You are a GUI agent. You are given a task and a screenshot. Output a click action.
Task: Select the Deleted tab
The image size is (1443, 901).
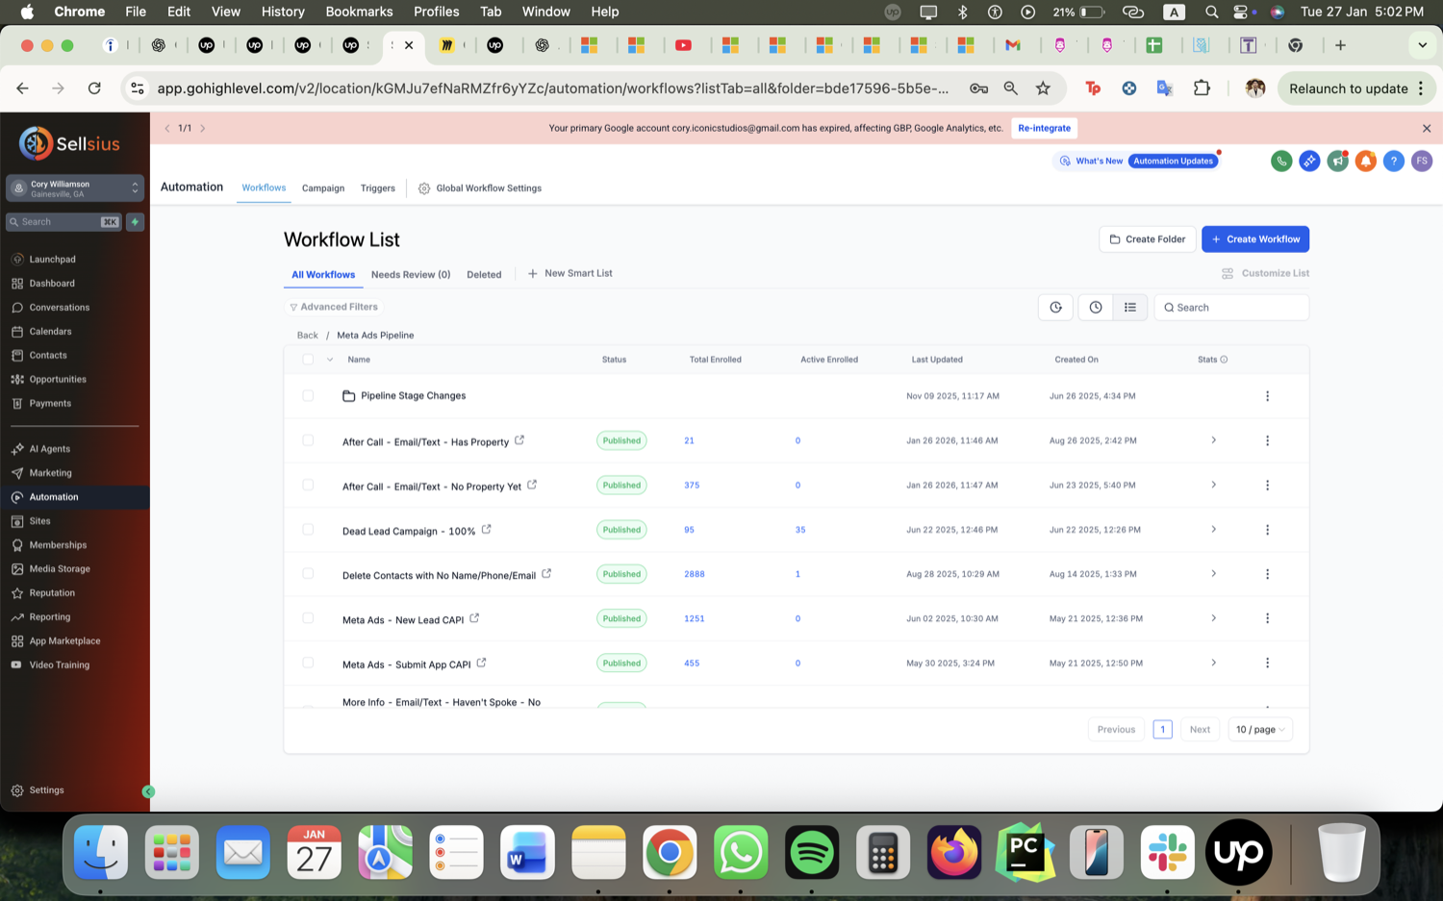pyautogui.click(x=484, y=274)
